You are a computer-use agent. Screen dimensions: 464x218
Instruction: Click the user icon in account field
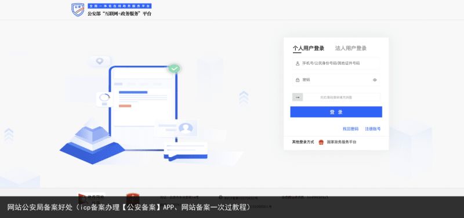[298, 63]
